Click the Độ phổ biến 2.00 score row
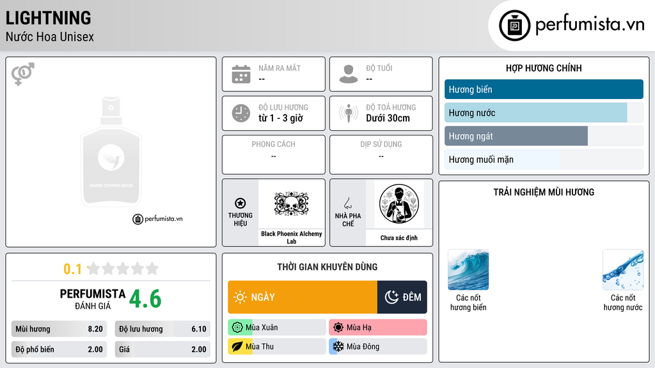This screenshot has height=368, width=655. [59, 349]
